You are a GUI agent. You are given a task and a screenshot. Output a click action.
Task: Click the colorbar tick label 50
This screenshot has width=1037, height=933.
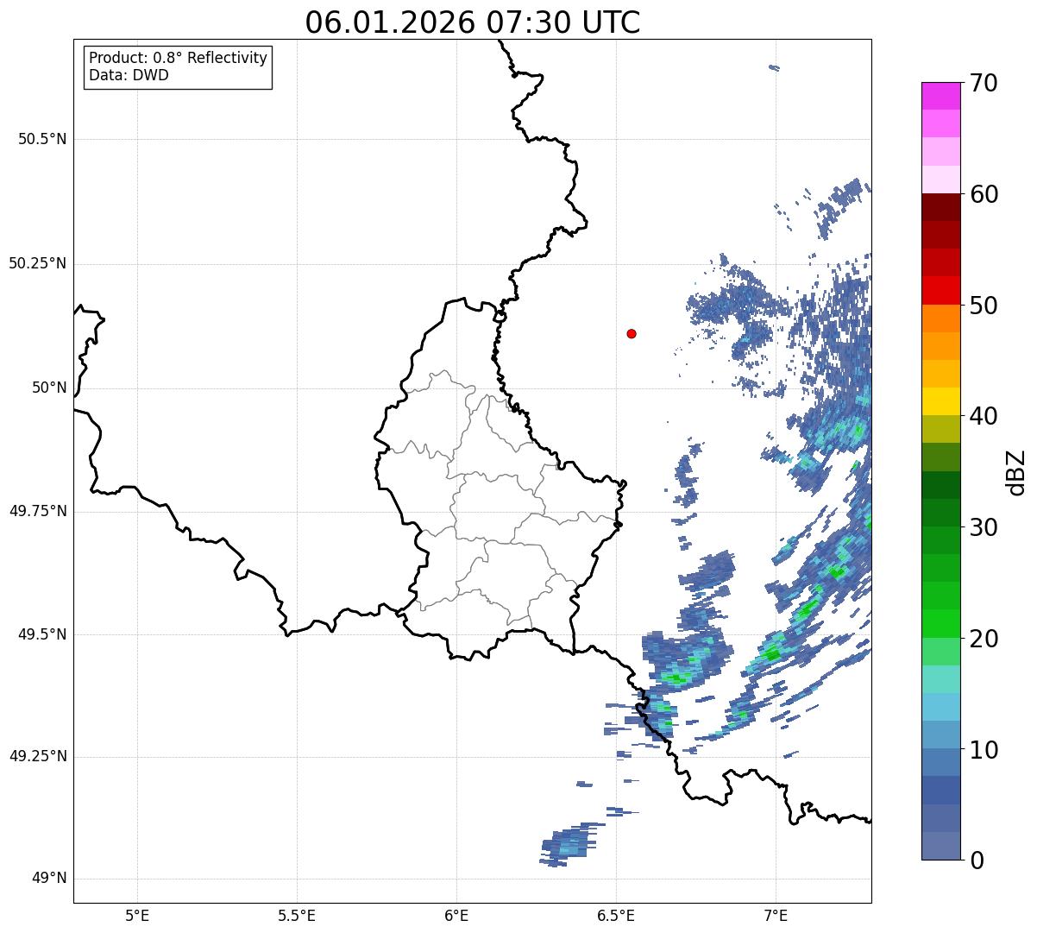click(x=984, y=306)
